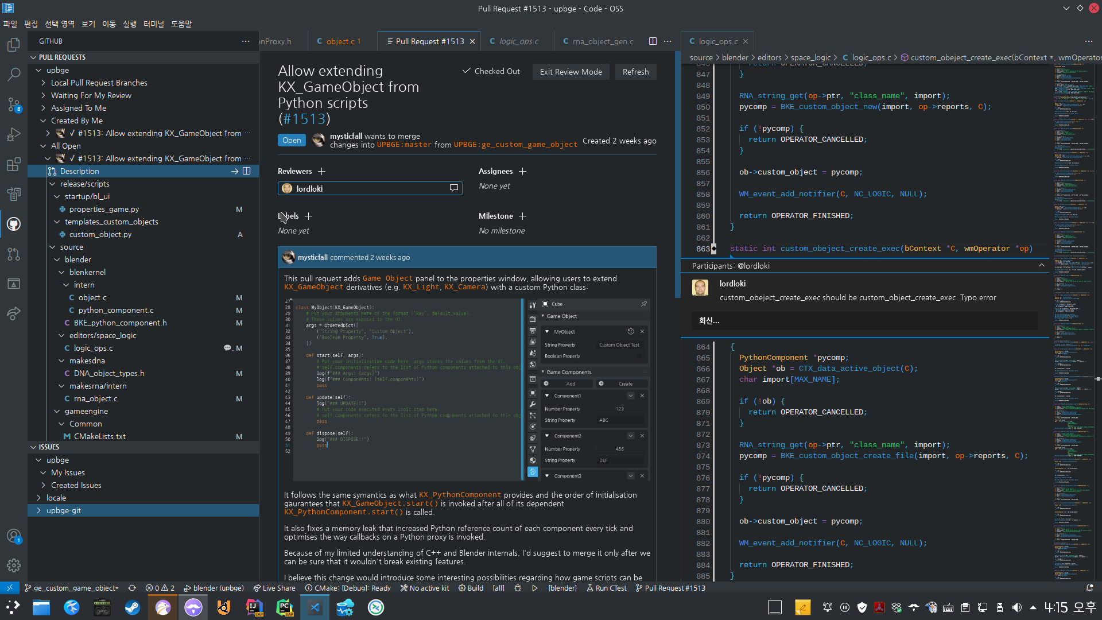The width and height of the screenshot is (1102, 620).
Task: Open the Accounts icon in activity bar
Action: tap(14, 536)
